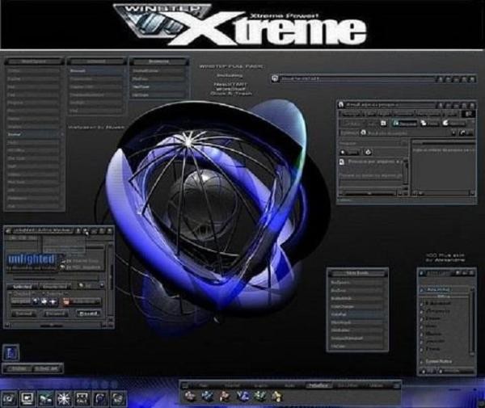
Task: Click the header of the lower-right menu
Action: click(357, 273)
